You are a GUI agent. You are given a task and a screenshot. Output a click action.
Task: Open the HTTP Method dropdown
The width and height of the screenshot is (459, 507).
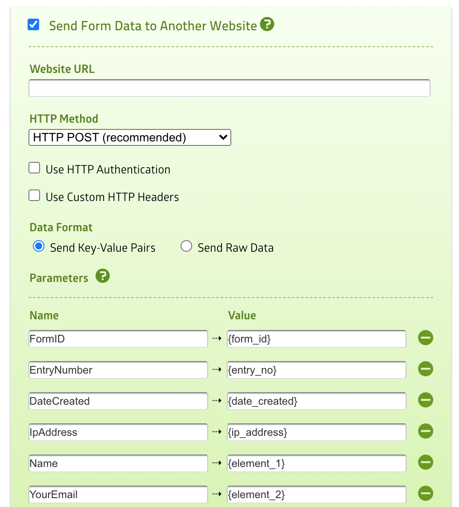(x=130, y=137)
